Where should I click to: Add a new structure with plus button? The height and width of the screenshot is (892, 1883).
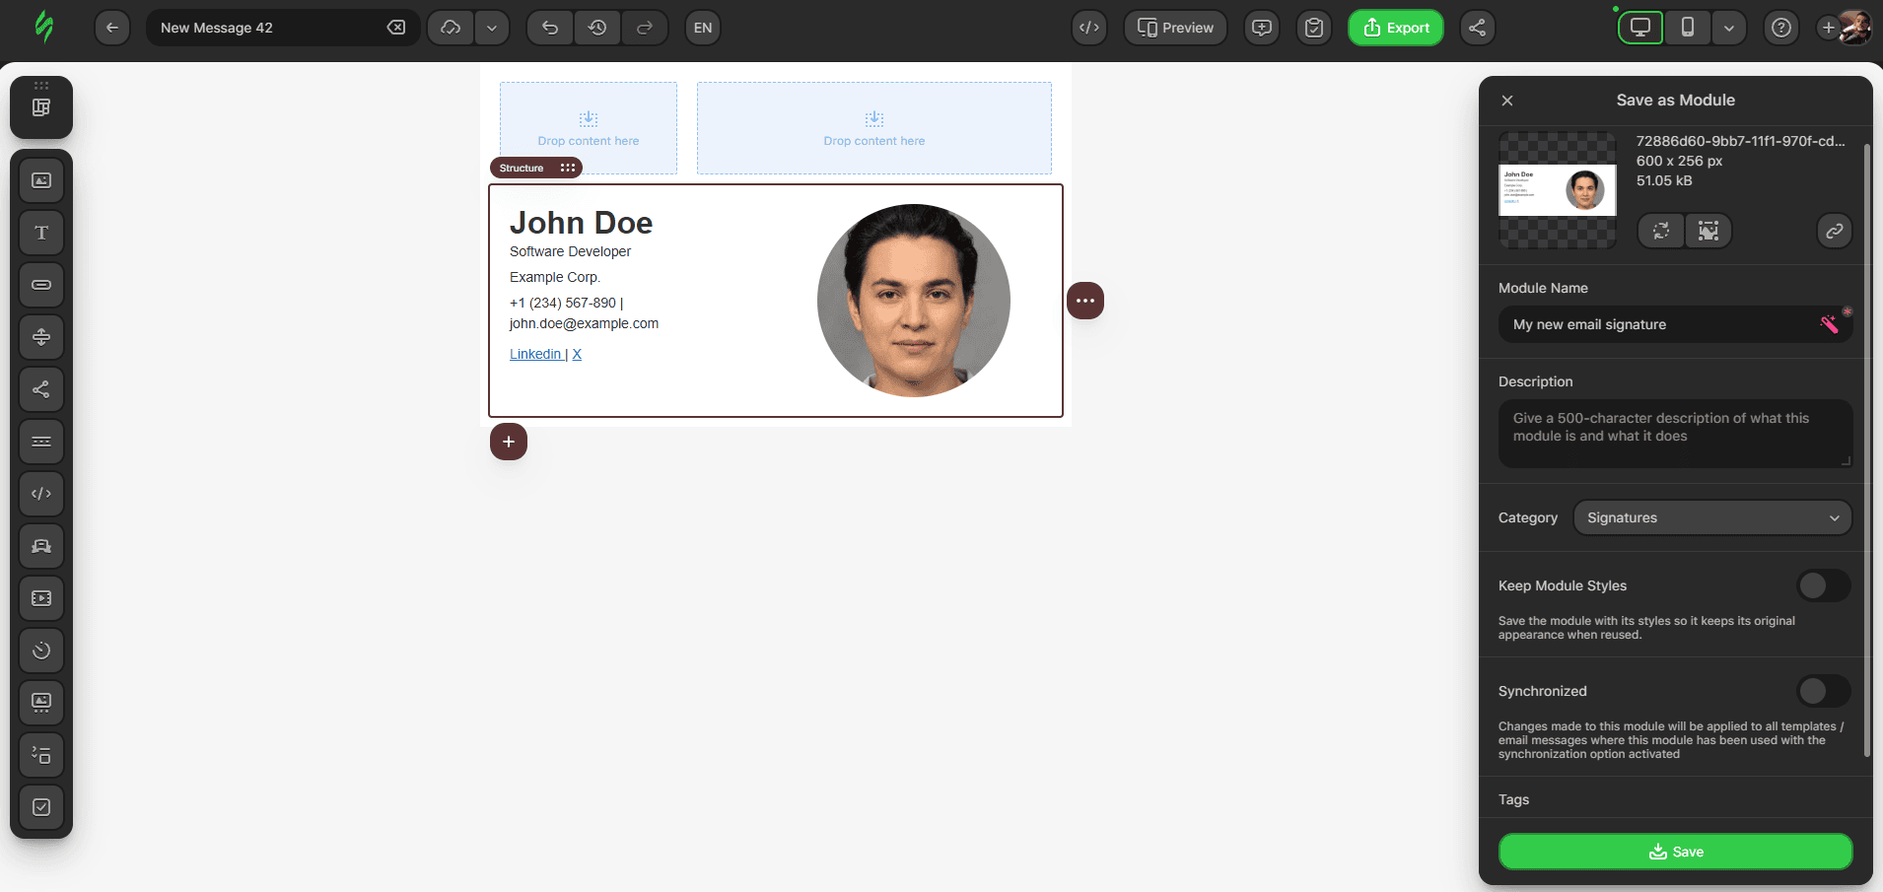click(x=509, y=442)
